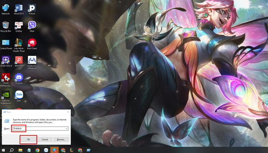Screen dimensions: 268x153
Task: Open Skype with notification badge in taskbar
Action: [54, 150]
